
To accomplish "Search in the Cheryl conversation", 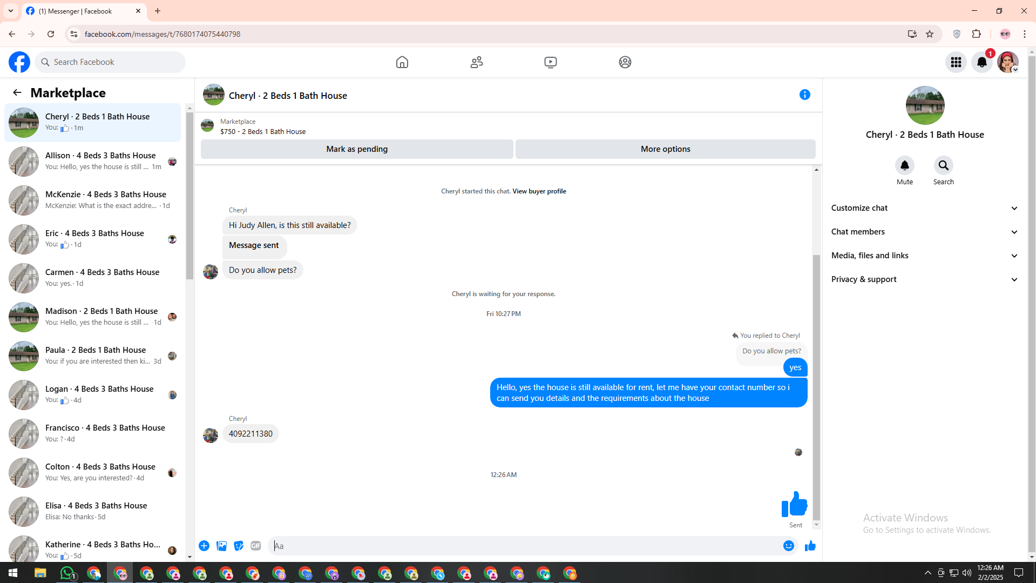I will click(x=944, y=165).
